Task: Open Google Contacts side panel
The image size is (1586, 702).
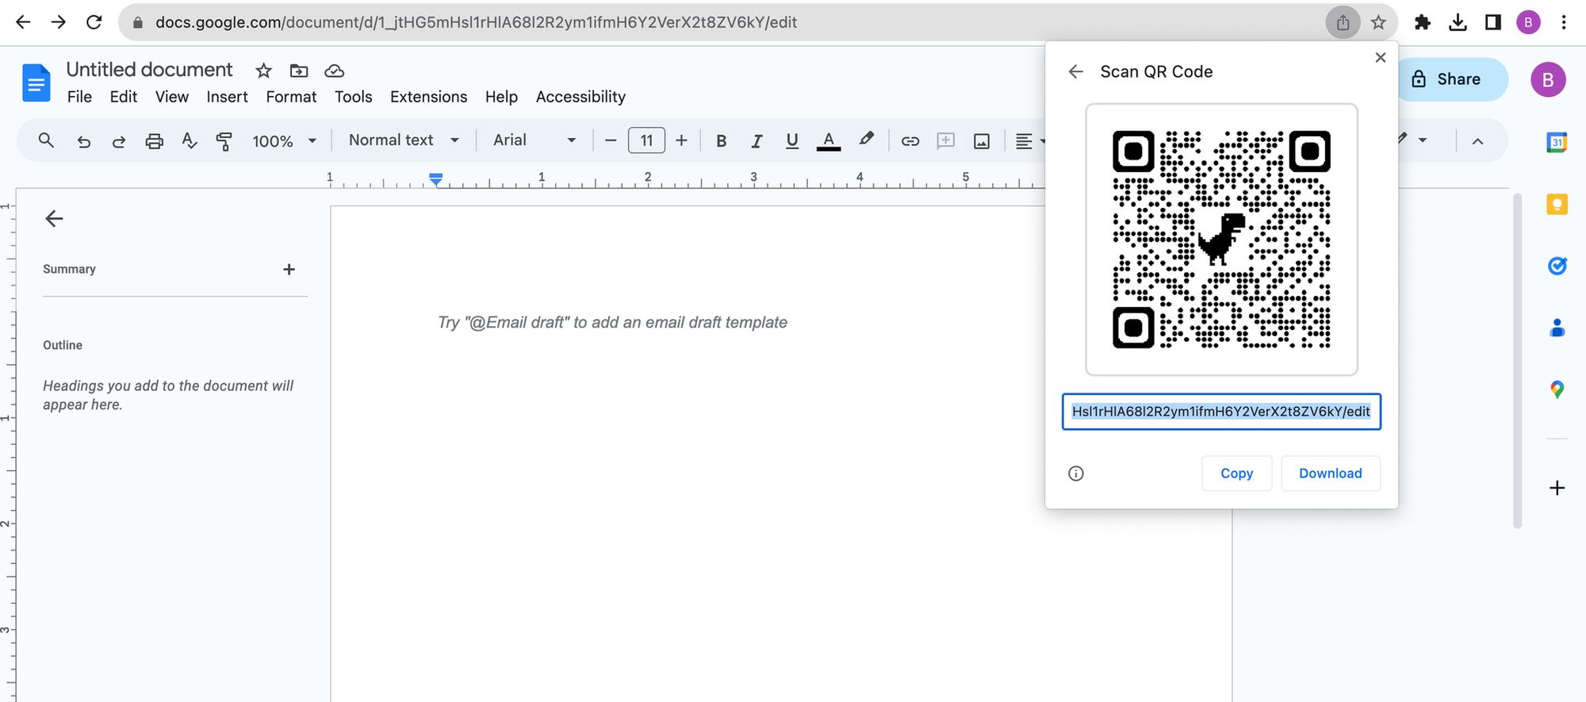Action: point(1557,327)
